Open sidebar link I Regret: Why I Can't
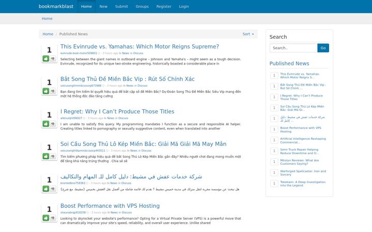Screen dimensions: 372x232 (x=302, y=97)
